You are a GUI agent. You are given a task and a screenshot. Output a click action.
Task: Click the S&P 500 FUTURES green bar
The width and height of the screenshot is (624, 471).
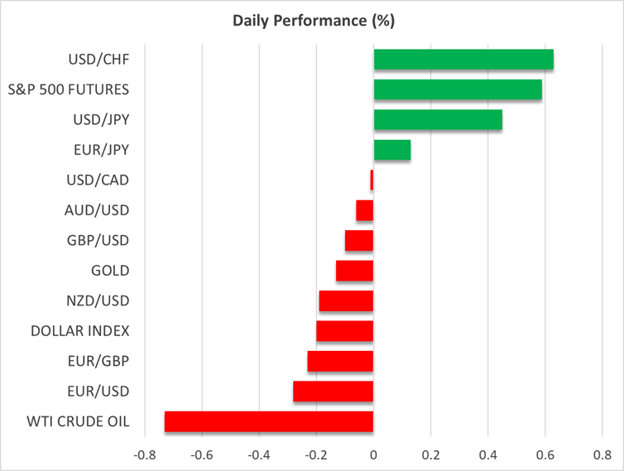(x=458, y=89)
